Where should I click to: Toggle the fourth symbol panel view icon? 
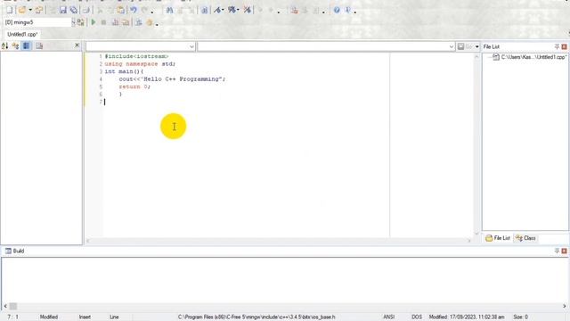39,45
